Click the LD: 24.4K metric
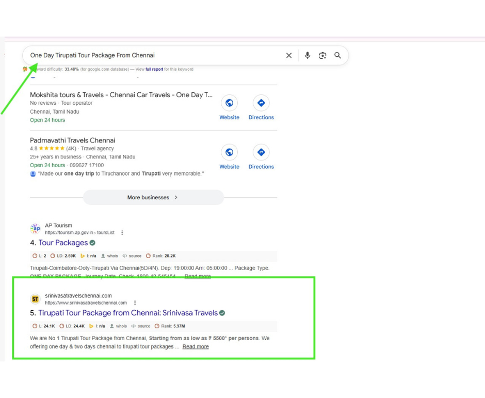Screen dimensions: 485x398 pyautogui.click(x=72, y=326)
